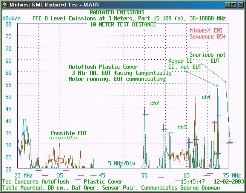Click the application icon in the title bar

[x=5, y=4]
